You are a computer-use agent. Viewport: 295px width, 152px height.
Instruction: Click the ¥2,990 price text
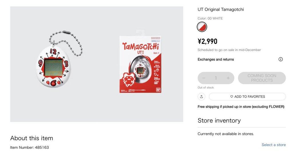[208, 42]
